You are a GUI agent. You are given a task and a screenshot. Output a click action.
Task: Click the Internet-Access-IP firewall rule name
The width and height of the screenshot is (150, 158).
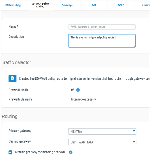click(84, 99)
